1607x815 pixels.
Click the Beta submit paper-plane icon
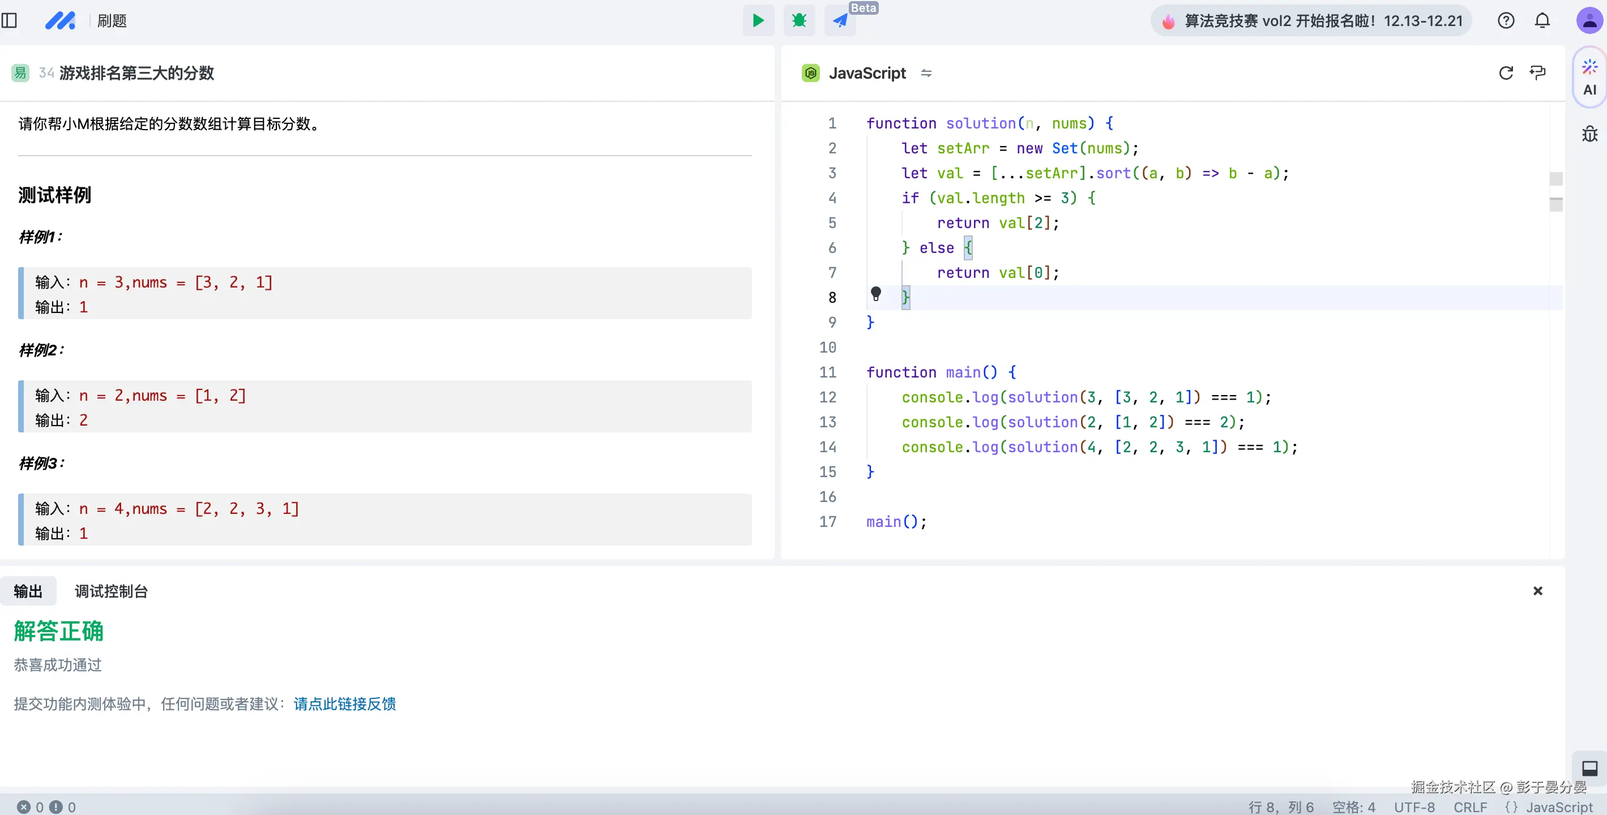pyautogui.click(x=840, y=20)
